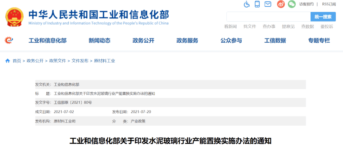Click the 统一搜索 button
Image resolution: width=343 pixels, height=156 pixels.
point(323,17)
